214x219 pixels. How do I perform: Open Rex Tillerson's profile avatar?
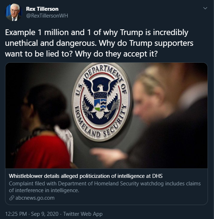tap(14, 12)
